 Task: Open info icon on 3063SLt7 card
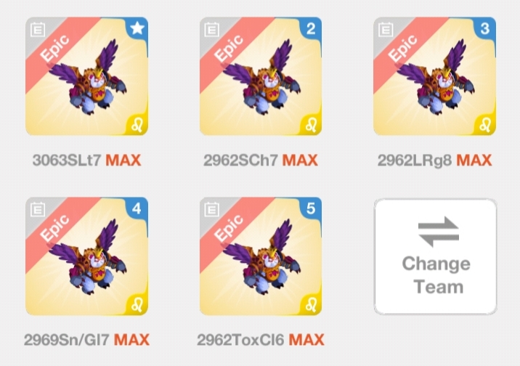(x=38, y=30)
